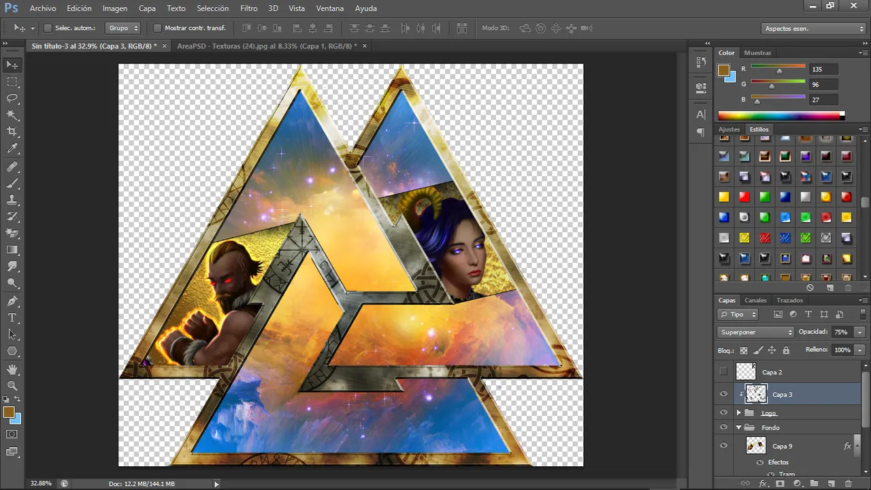Hide the Capa 3 layer
Image resolution: width=871 pixels, height=490 pixels.
[723, 394]
